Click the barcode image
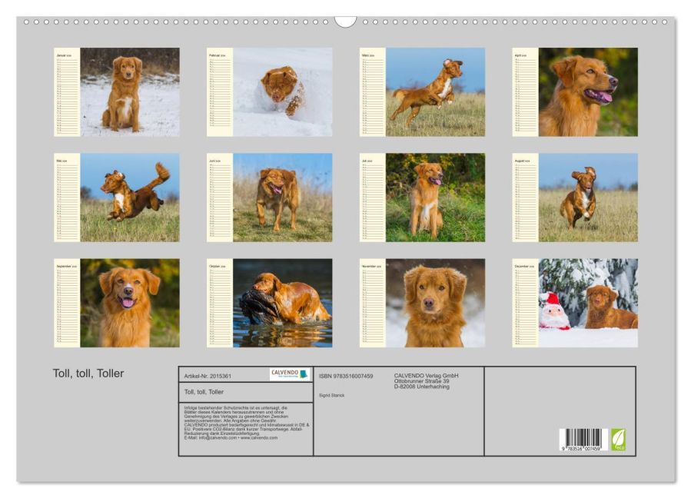 coord(583,440)
